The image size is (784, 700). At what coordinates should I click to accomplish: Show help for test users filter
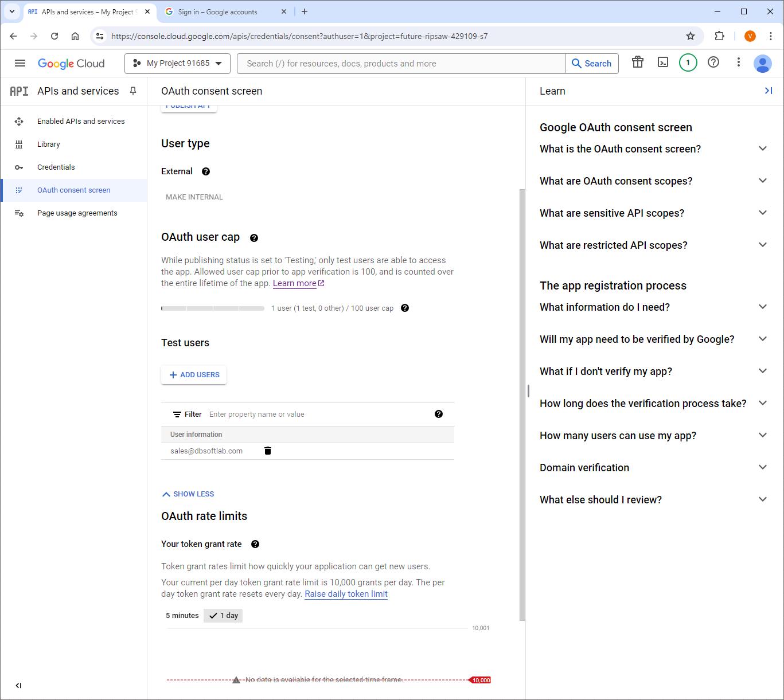(x=439, y=414)
